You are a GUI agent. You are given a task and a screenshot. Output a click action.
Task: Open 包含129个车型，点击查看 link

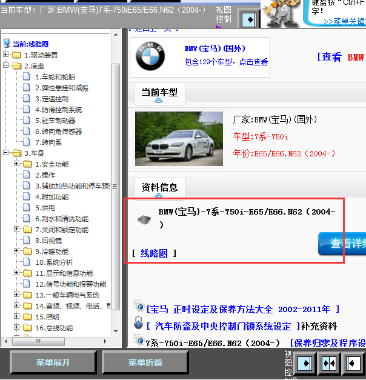(226, 62)
